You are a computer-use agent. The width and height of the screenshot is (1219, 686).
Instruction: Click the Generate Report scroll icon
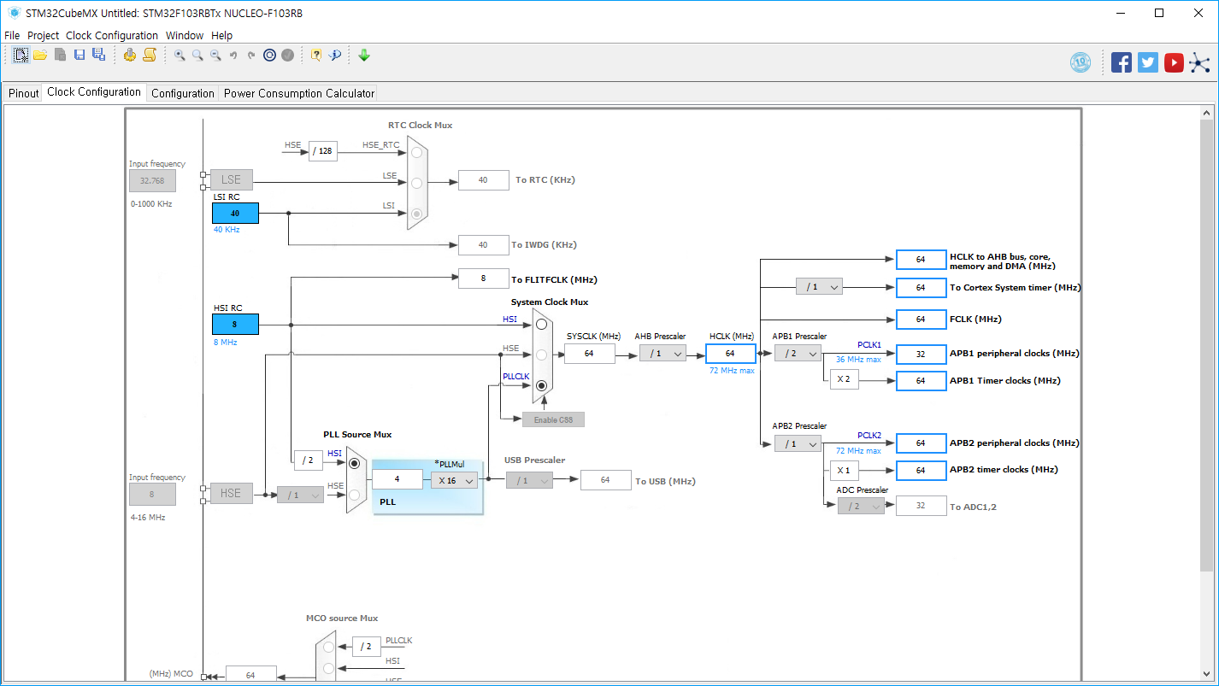tap(150, 56)
